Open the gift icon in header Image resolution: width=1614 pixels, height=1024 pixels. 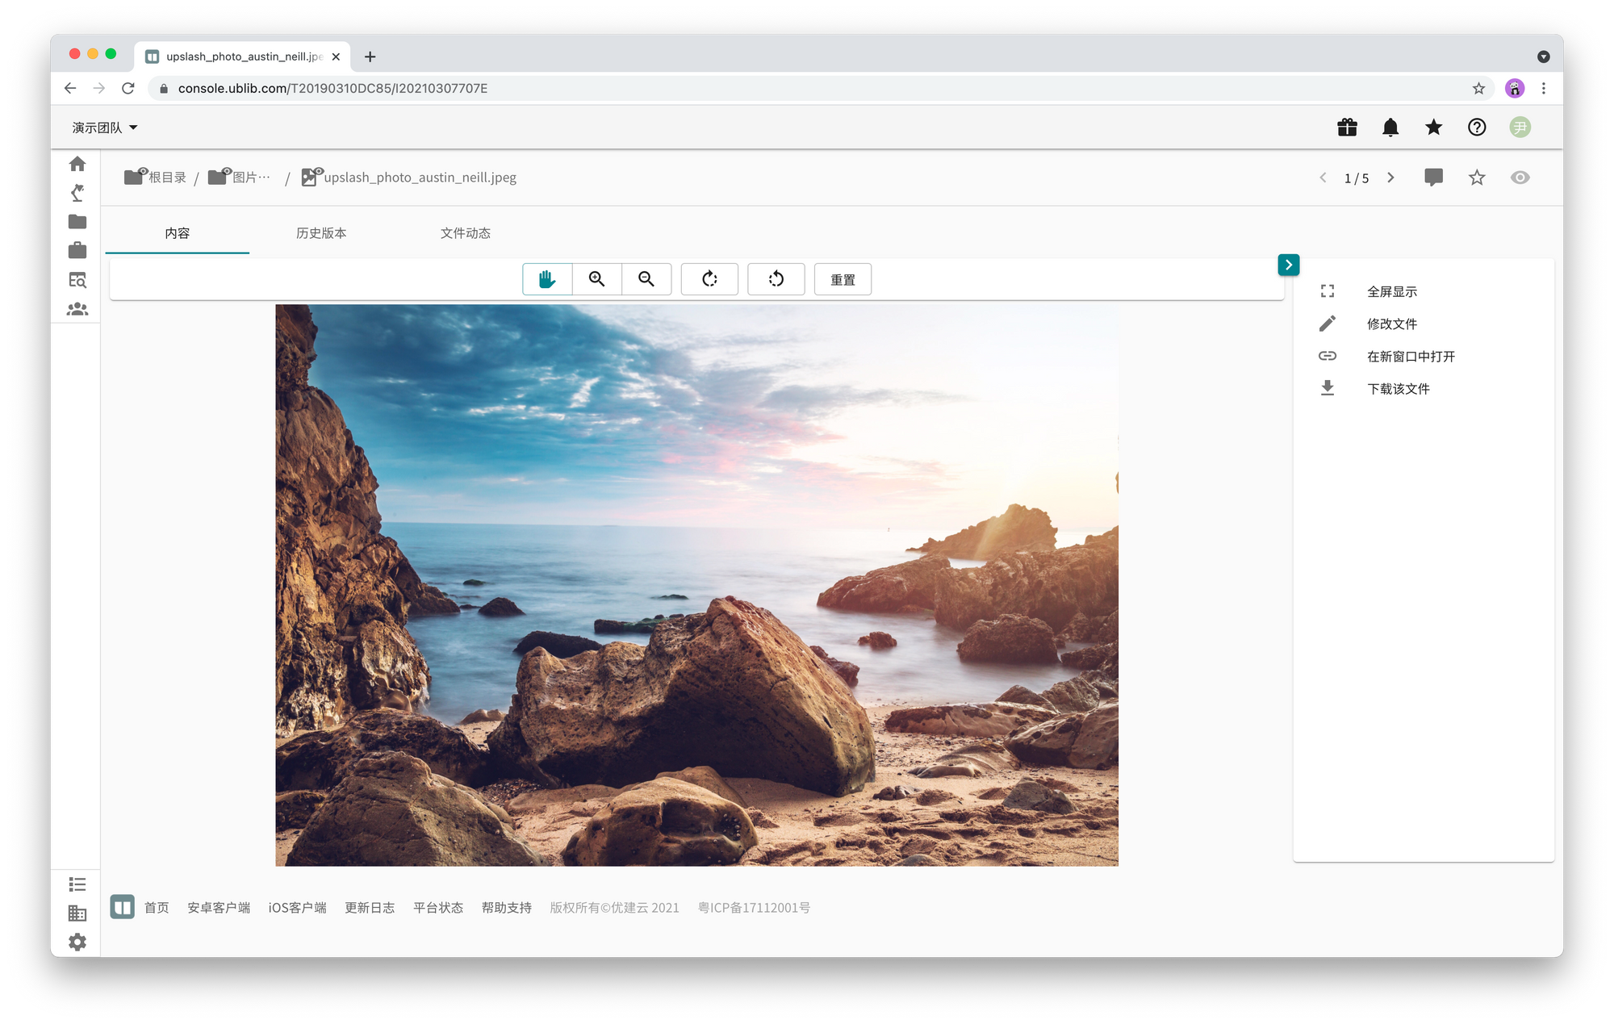pyautogui.click(x=1347, y=127)
